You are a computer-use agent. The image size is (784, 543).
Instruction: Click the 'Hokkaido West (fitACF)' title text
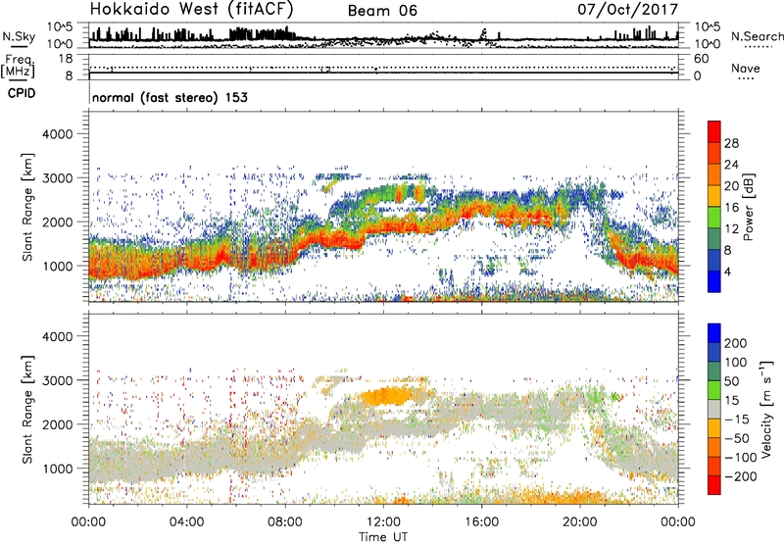click(x=191, y=9)
